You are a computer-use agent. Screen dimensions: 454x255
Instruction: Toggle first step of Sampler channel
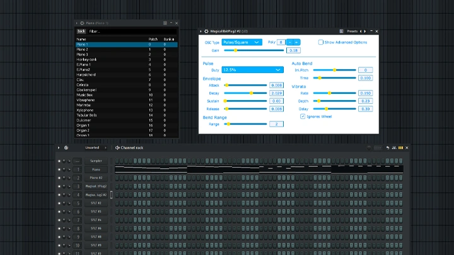[117, 161]
